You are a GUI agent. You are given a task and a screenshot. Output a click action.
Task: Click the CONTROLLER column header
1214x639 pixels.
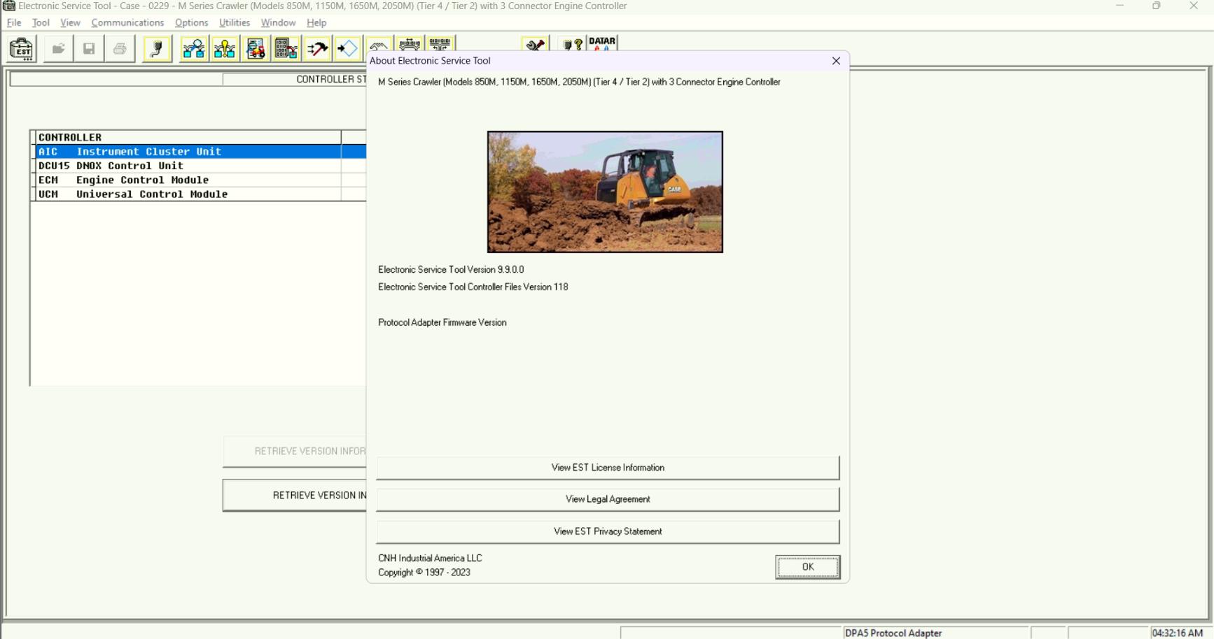tap(188, 137)
